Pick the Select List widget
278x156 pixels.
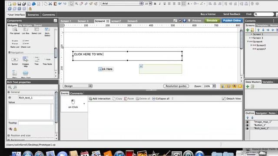(36, 31)
